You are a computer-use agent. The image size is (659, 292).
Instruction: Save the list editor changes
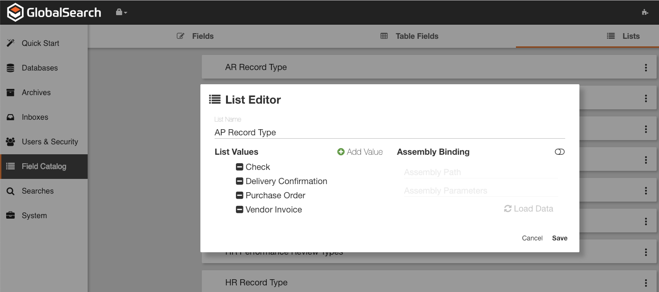[x=560, y=238]
